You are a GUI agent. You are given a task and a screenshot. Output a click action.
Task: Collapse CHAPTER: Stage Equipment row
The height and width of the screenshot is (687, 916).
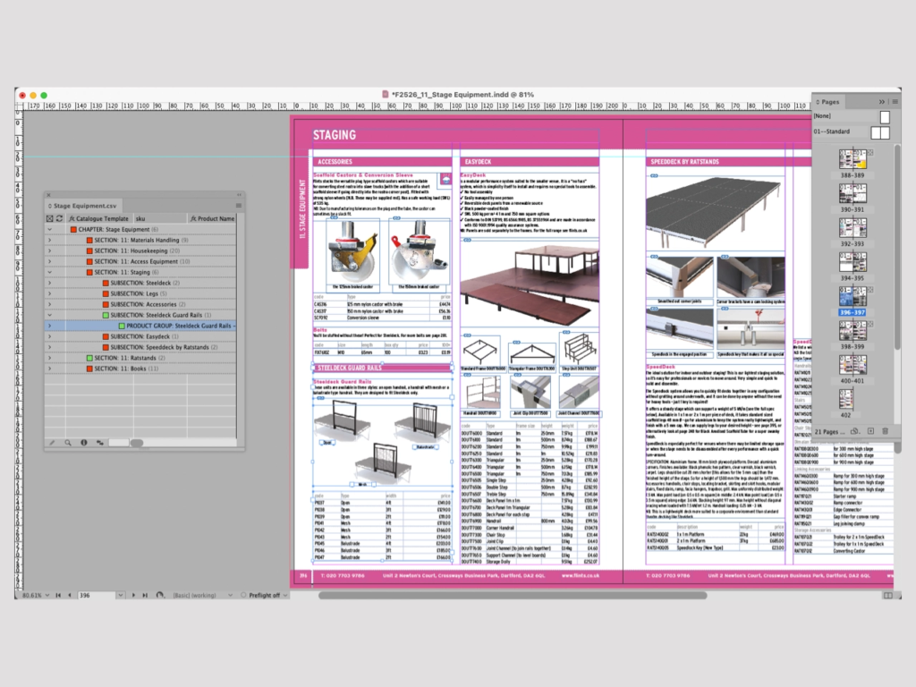pyautogui.click(x=50, y=230)
